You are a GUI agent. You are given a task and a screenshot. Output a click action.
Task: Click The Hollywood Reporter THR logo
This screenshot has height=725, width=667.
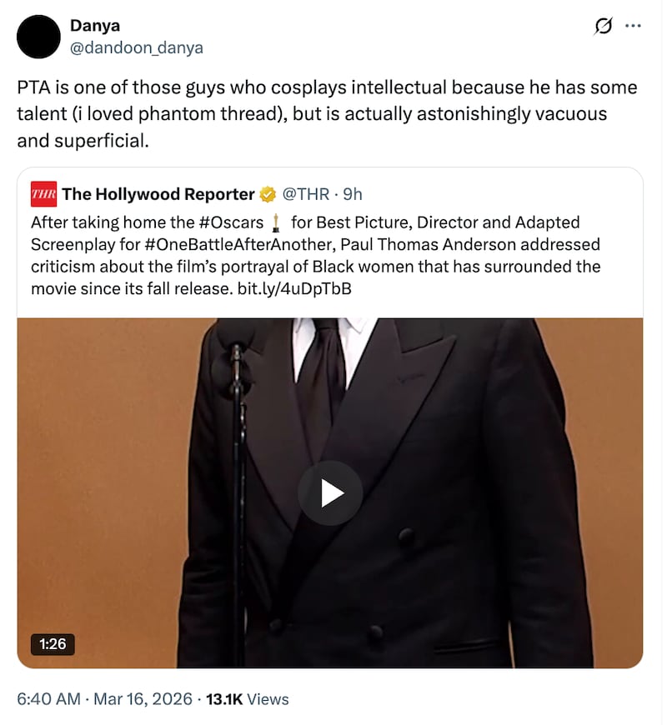[43, 195]
